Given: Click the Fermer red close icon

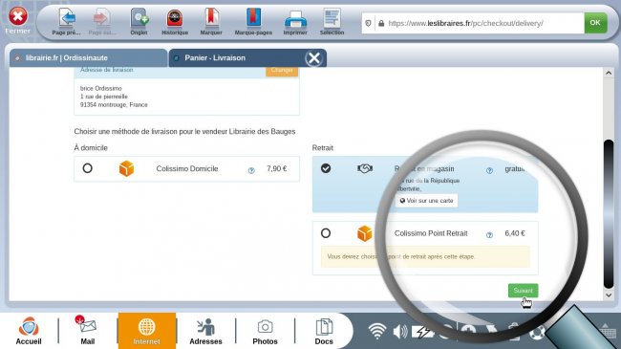Looking at the screenshot, I should tap(18, 16).
